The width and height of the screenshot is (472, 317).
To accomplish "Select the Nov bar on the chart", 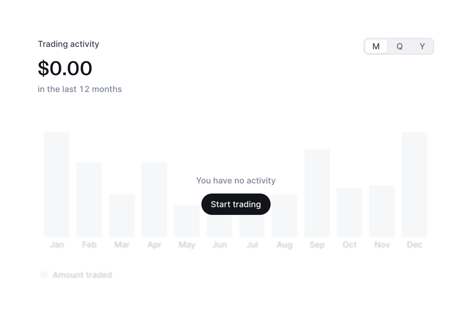I will click(x=382, y=210).
